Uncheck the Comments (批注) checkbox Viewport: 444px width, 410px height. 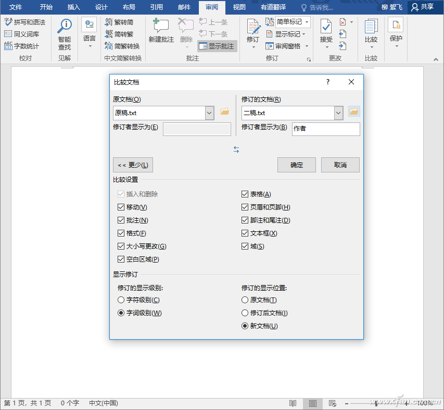tap(121, 220)
